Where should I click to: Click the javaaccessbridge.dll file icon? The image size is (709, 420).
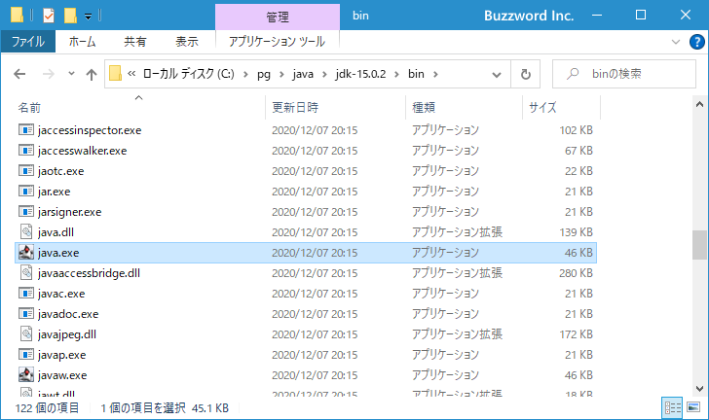(x=26, y=272)
